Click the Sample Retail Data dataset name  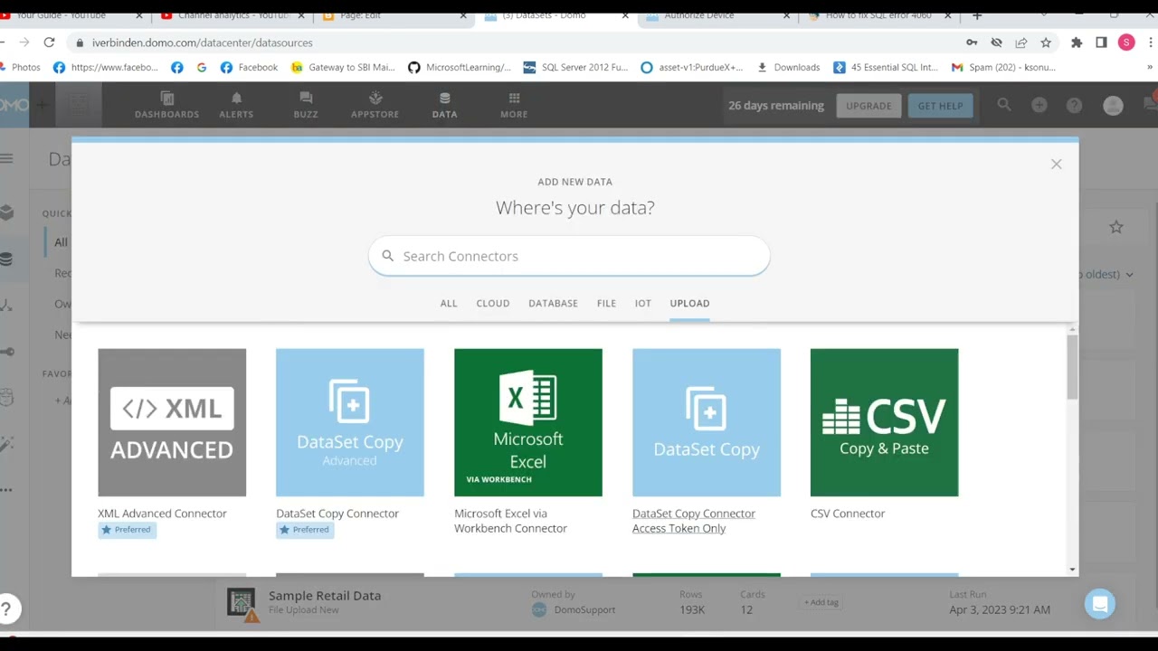pyautogui.click(x=325, y=595)
